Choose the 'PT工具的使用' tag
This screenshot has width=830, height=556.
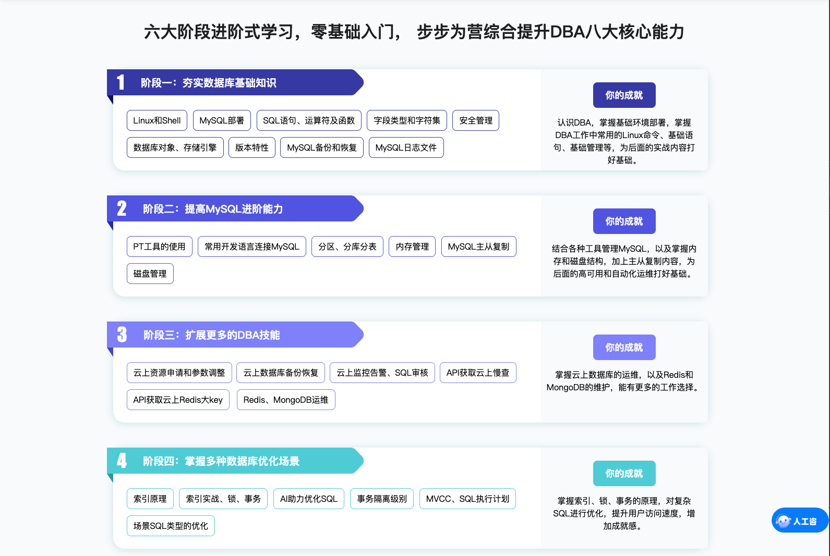pos(159,246)
